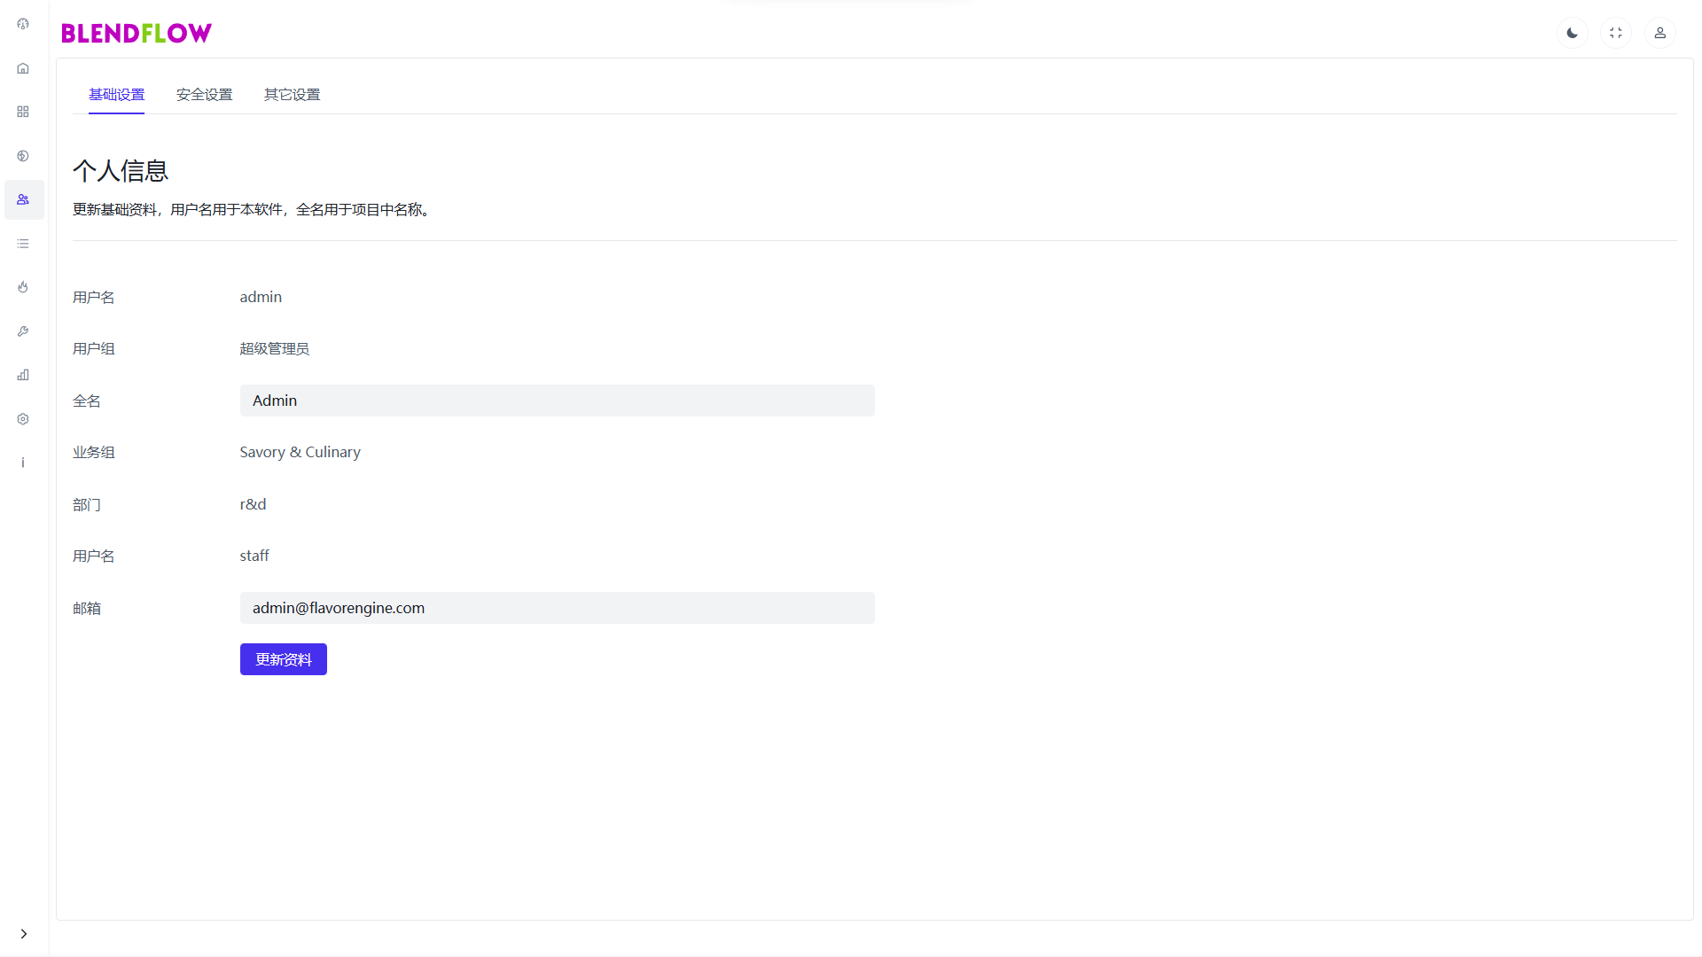Click the 邮箱 email input field
Screen dimensions: 1702x957
tap(557, 608)
